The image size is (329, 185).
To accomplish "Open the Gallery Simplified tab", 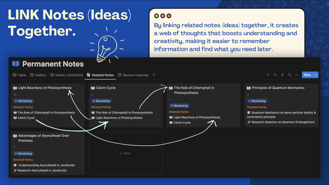I will click(66, 75).
